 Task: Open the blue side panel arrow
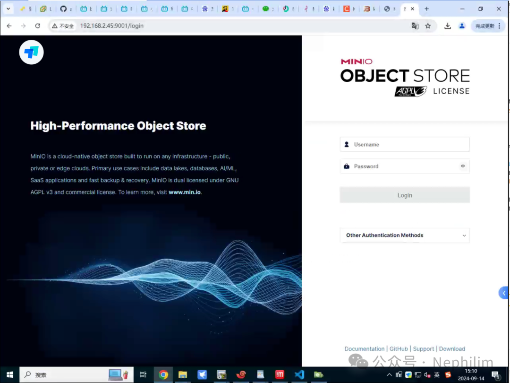coord(503,293)
